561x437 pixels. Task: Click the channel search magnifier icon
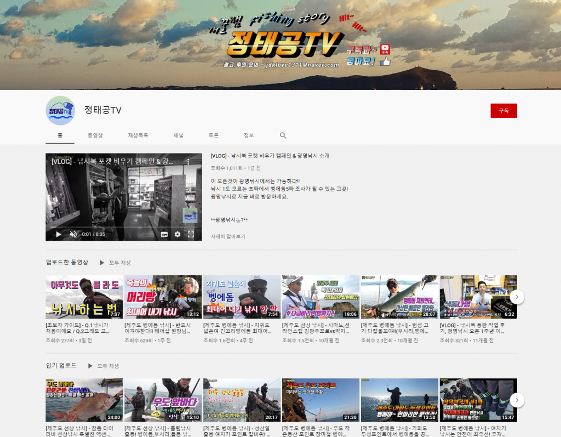pos(283,135)
